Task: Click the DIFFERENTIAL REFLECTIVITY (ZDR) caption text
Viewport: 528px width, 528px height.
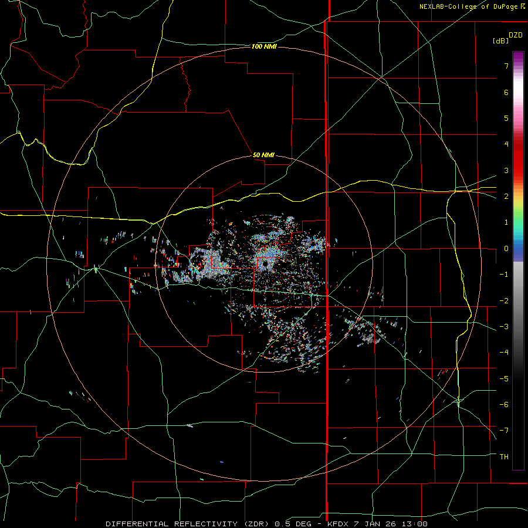Action: pos(187,524)
